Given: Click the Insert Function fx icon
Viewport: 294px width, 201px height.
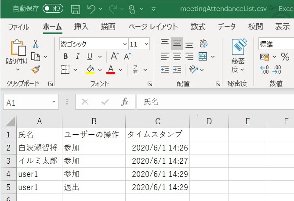Looking at the screenshot, I should (125, 102).
